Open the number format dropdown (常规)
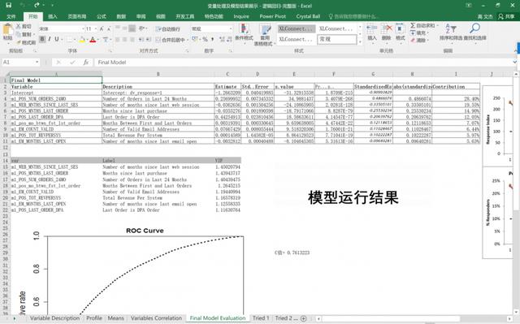This screenshot has width=520, height=324. 231,28
